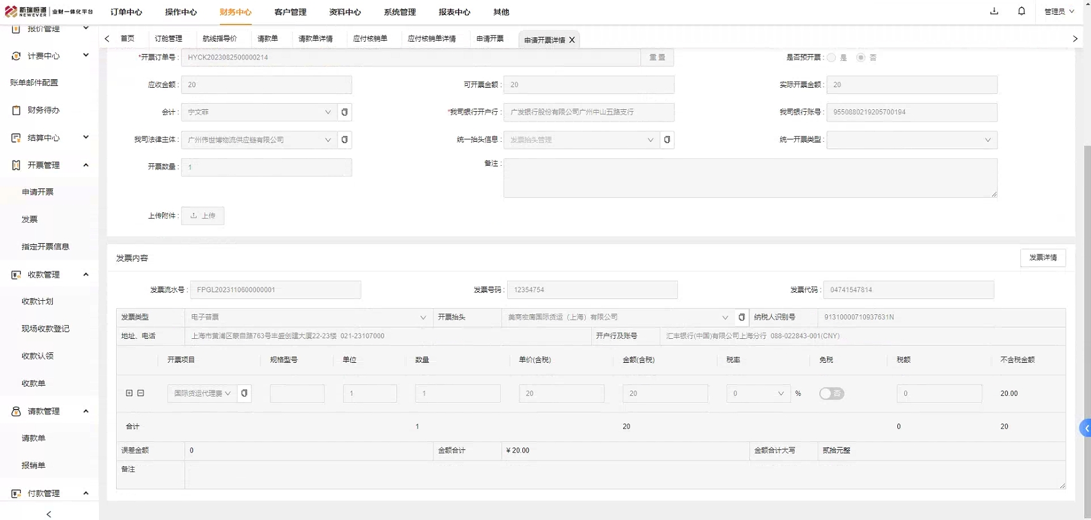
Task: Open the 管理员 user menu
Action: [x=1059, y=12]
